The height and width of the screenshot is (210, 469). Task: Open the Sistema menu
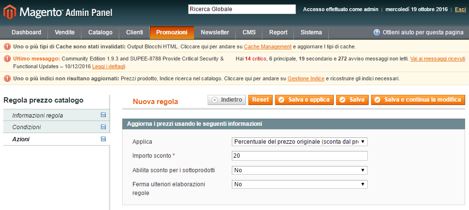click(311, 32)
